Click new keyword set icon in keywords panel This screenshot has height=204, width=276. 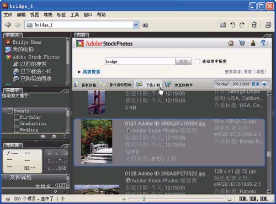[x=43, y=137]
